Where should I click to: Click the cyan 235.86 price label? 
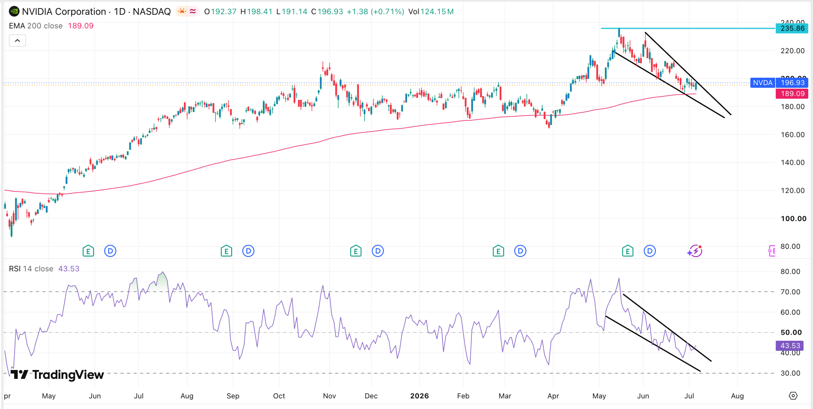792,29
